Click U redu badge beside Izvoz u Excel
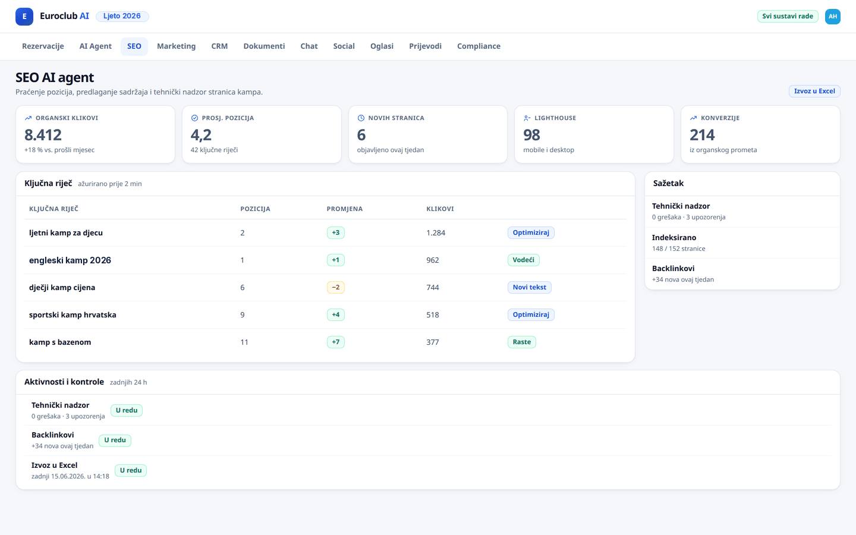The image size is (856, 535). (131, 470)
